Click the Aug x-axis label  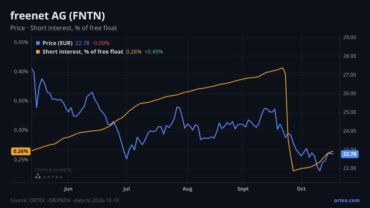[187, 189]
